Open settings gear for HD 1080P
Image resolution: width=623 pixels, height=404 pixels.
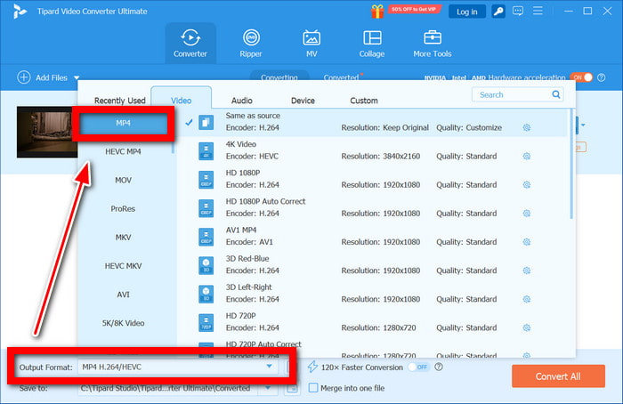(x=527, y=185)
